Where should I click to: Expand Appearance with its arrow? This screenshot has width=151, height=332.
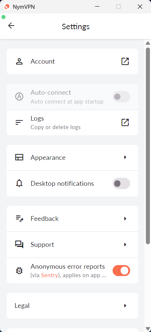(125, 157)
